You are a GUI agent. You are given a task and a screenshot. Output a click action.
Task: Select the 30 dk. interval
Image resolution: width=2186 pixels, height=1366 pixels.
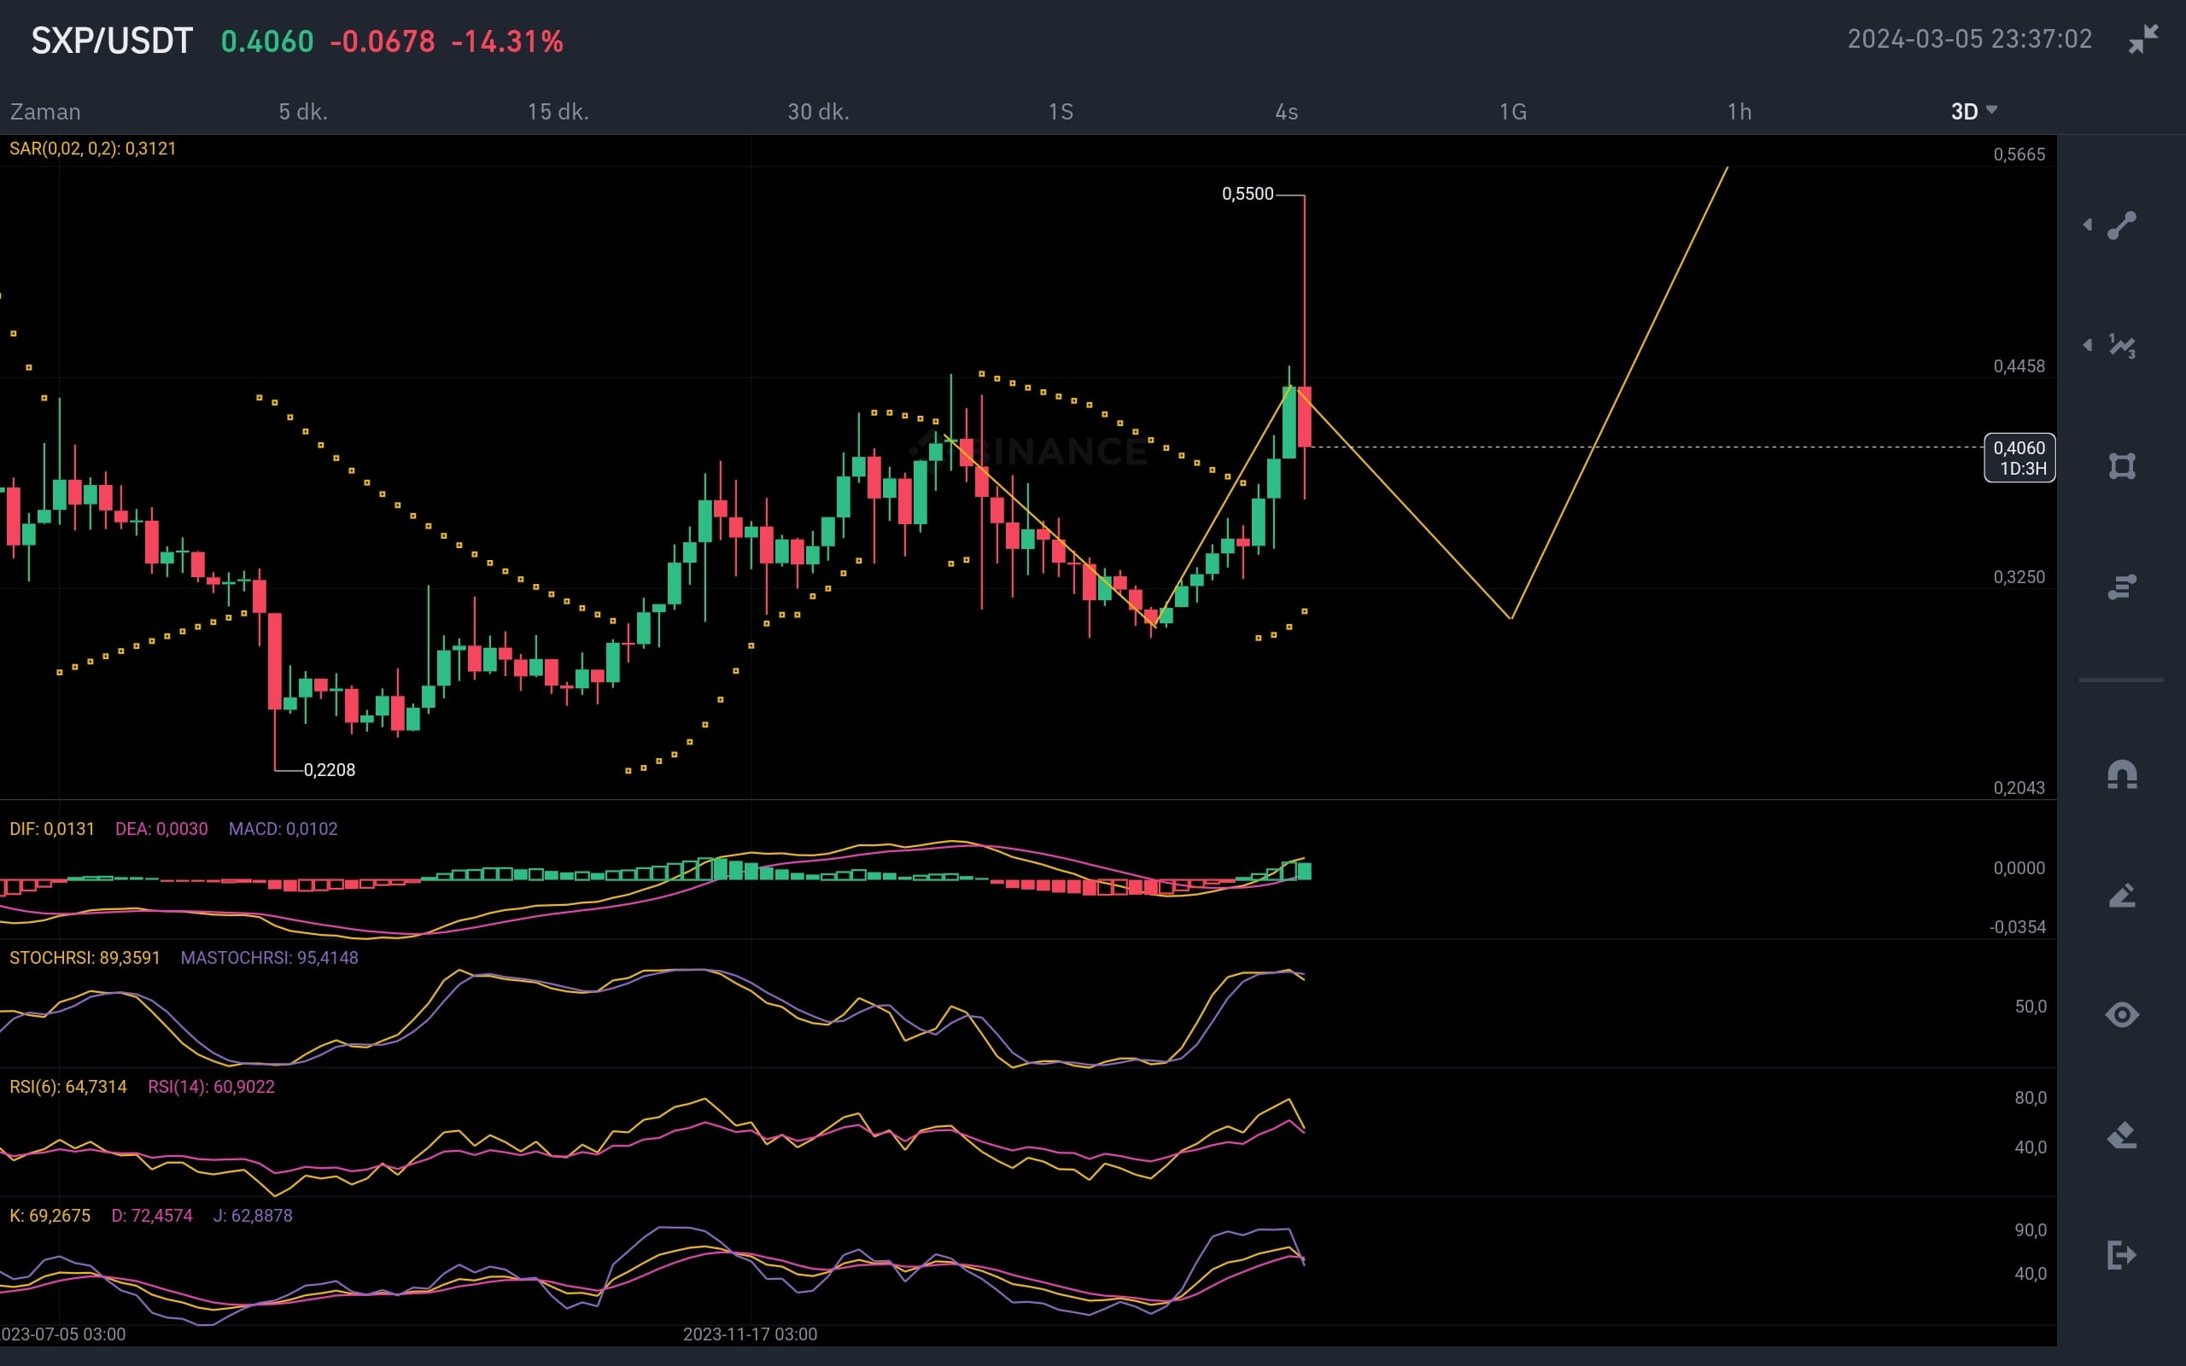(818, 112)
